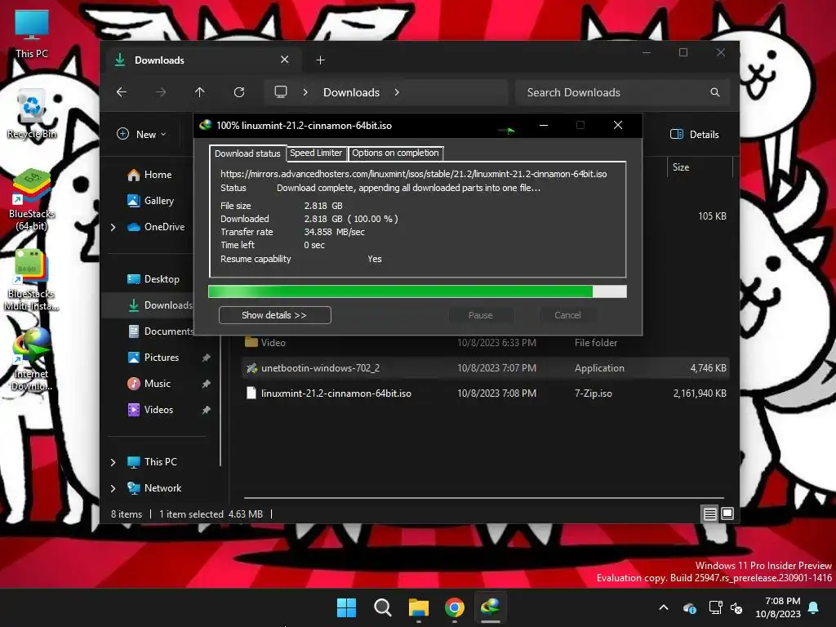Click the OneDrive cloud tray icon
This screenshot has height=627, width=836.
689,607
